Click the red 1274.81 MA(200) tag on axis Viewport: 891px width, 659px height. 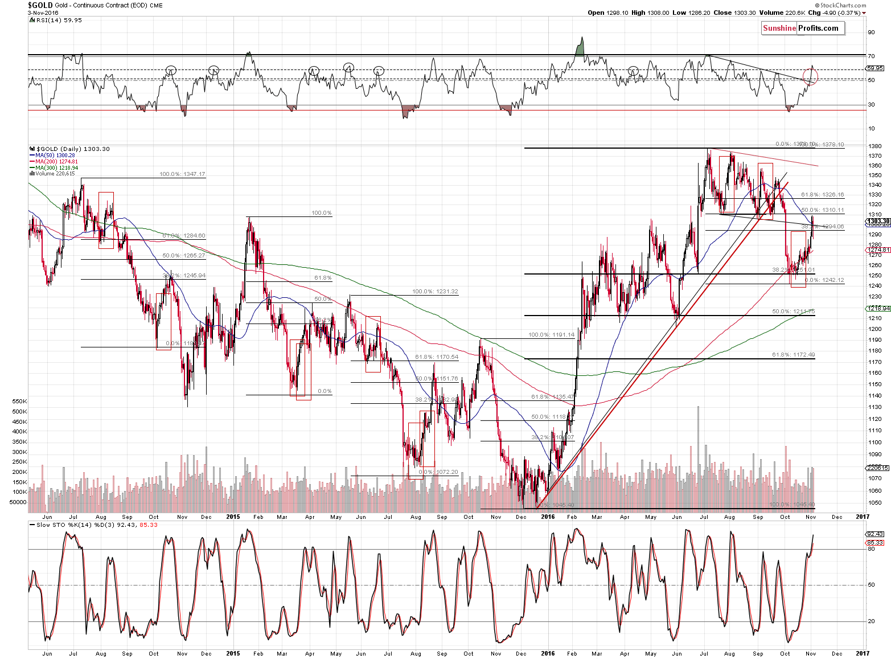(x=877, y=250)
